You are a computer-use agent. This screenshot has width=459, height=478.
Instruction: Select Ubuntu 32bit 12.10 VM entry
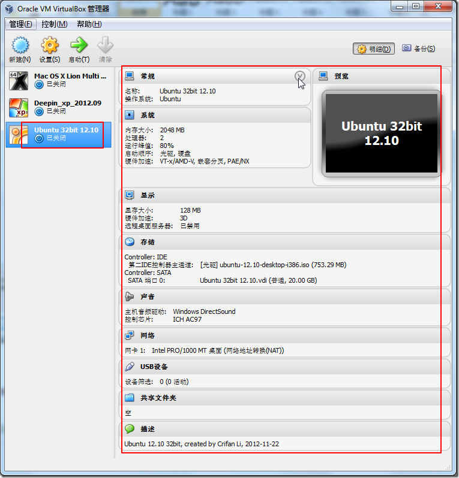59,134
